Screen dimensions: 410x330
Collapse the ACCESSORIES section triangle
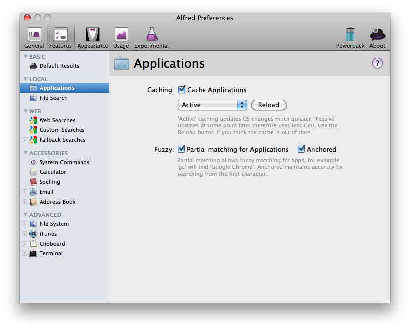click(25, 153)
